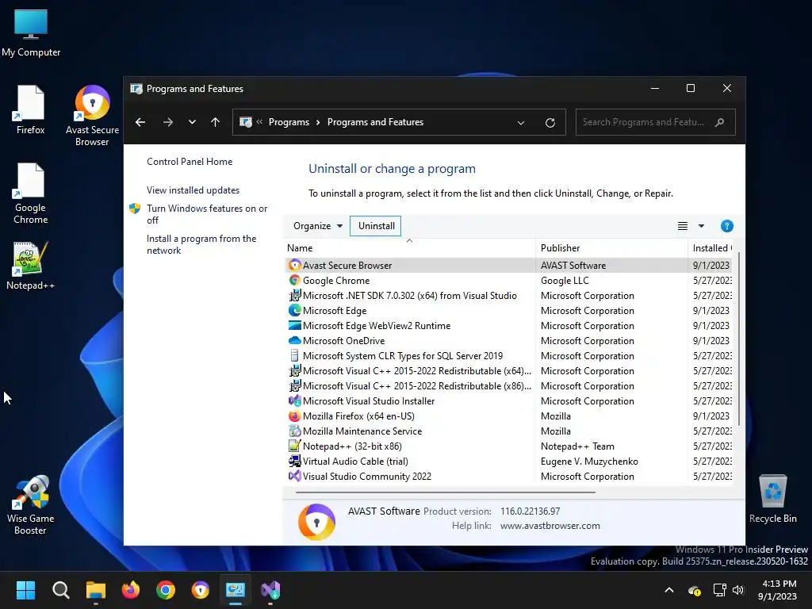812x609 pixels.
Task: Click Programs and Features breadcrumb segment
Action: (x=375, y=122)
